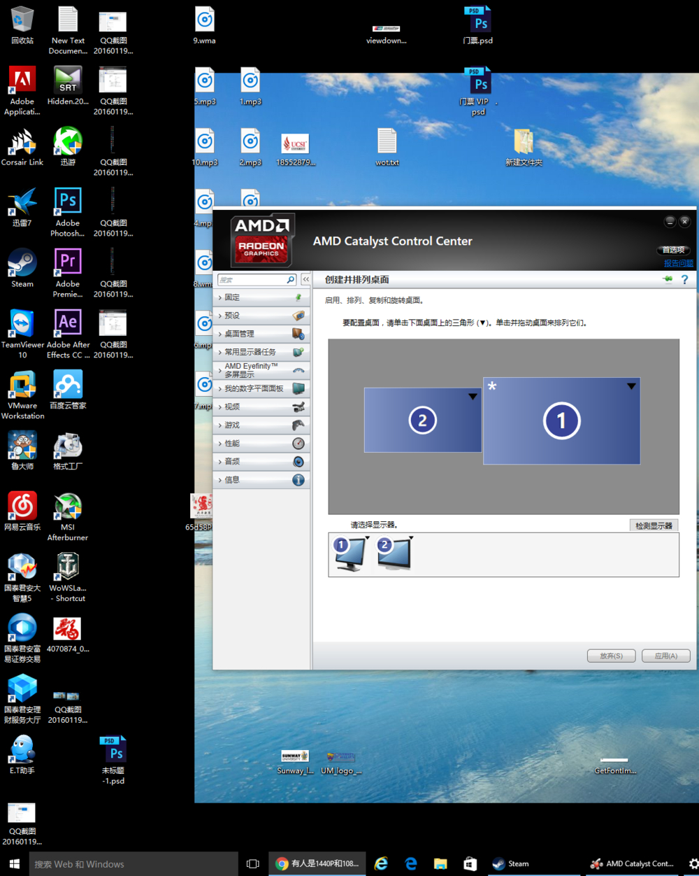Follow the 报告问题 link
The width and height of the screenshot is (699, 876).
tap(679, 263)
